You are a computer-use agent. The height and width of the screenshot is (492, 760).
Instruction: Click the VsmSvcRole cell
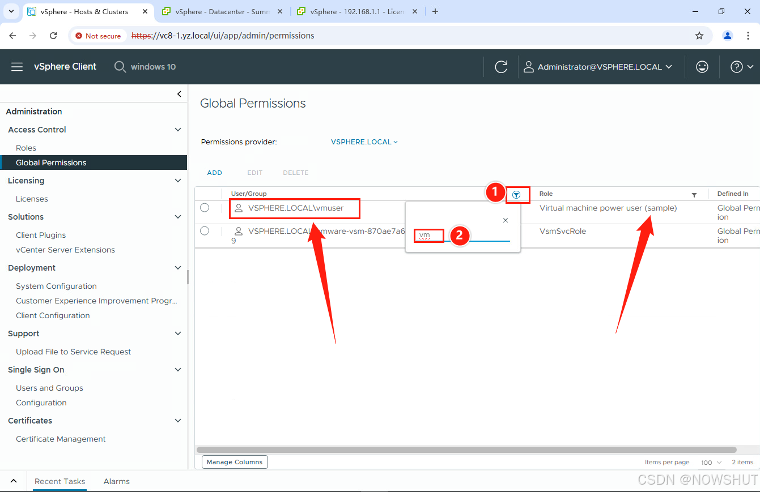click(x=563, y=231)
